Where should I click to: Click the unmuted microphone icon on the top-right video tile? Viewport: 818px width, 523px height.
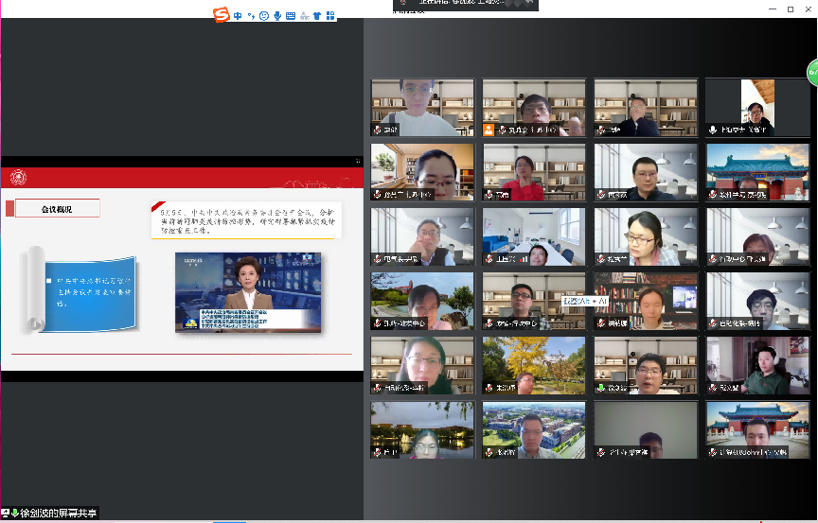[713, 130]
